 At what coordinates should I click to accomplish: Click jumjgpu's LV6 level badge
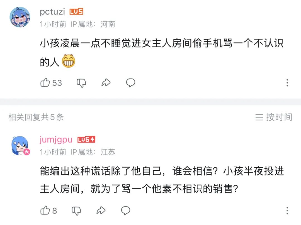(86, 140)
